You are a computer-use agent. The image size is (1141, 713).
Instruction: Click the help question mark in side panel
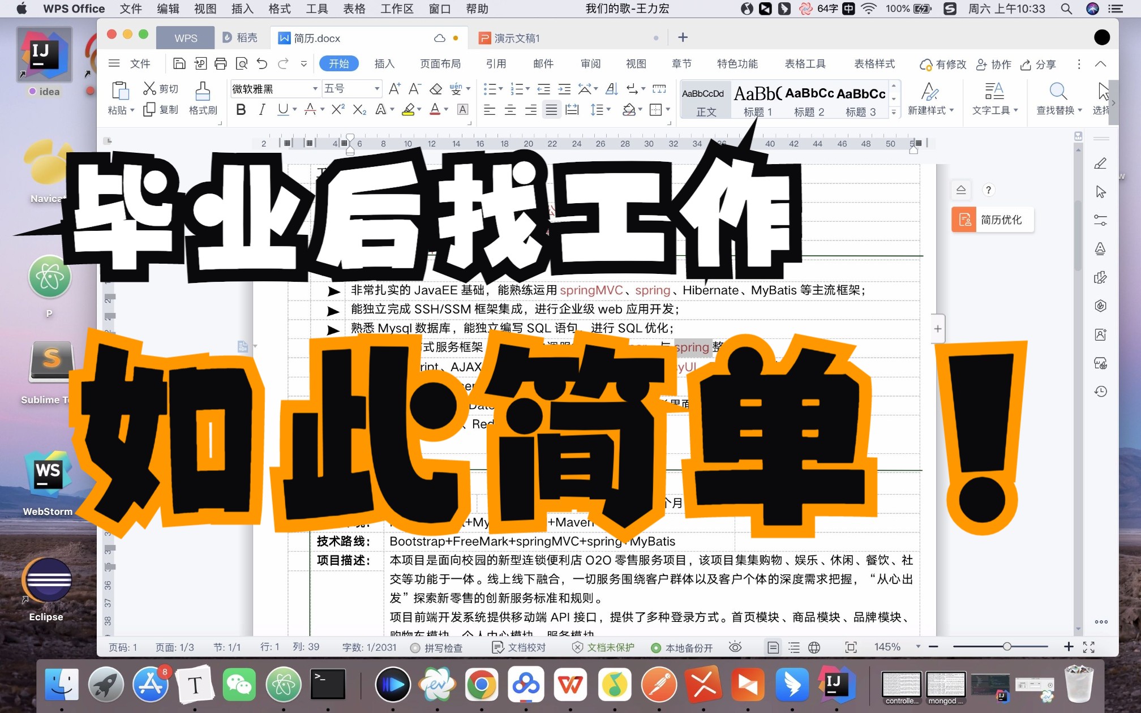coord(988,190)
